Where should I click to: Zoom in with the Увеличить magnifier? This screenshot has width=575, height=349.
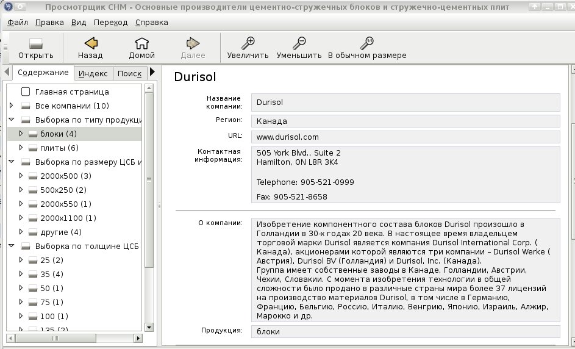coord(248,43)
